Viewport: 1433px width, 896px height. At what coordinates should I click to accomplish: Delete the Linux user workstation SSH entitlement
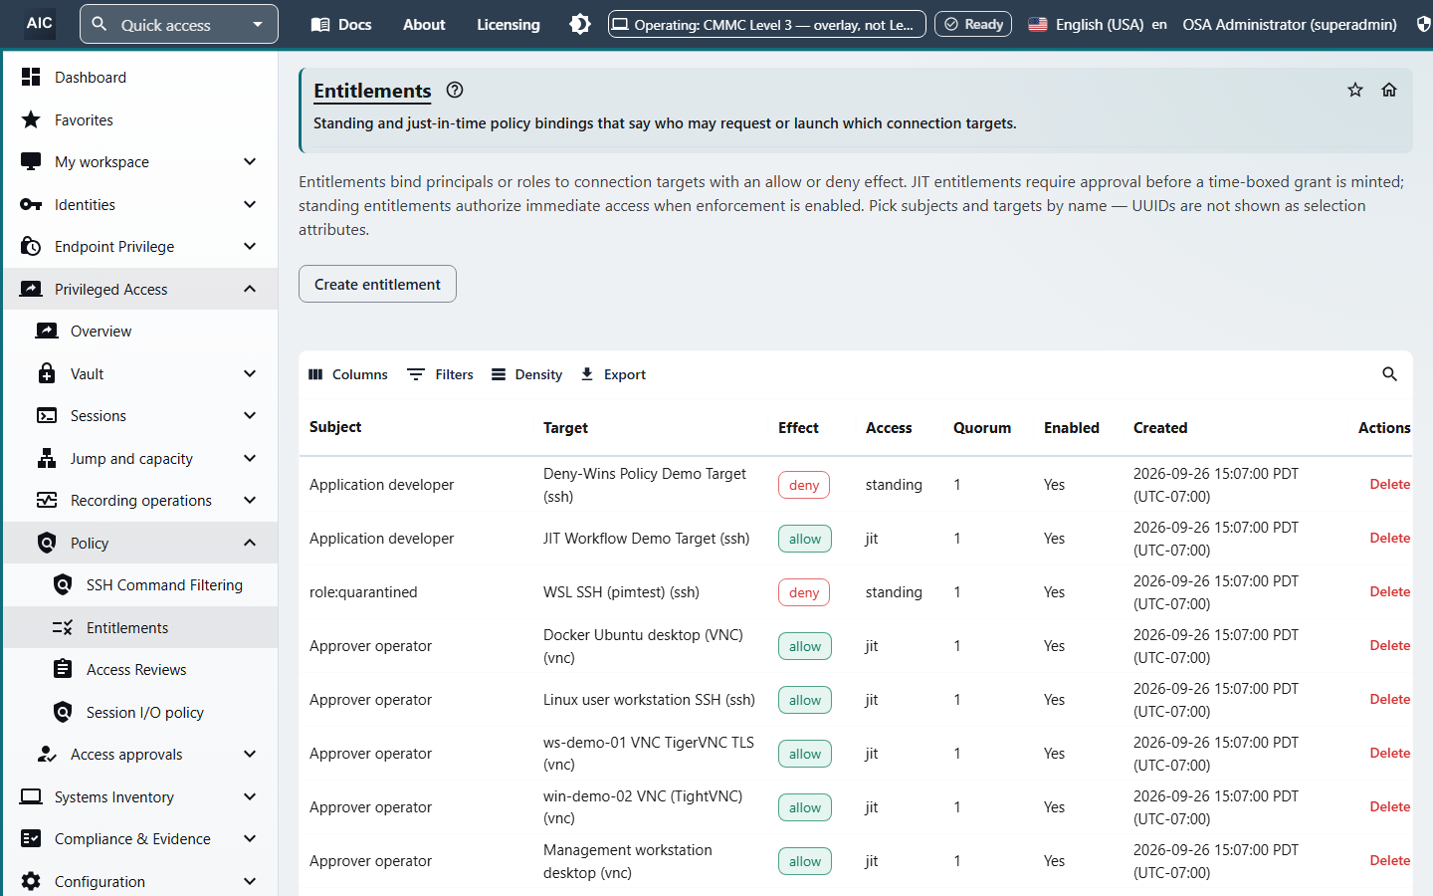tap(1389, 699)
